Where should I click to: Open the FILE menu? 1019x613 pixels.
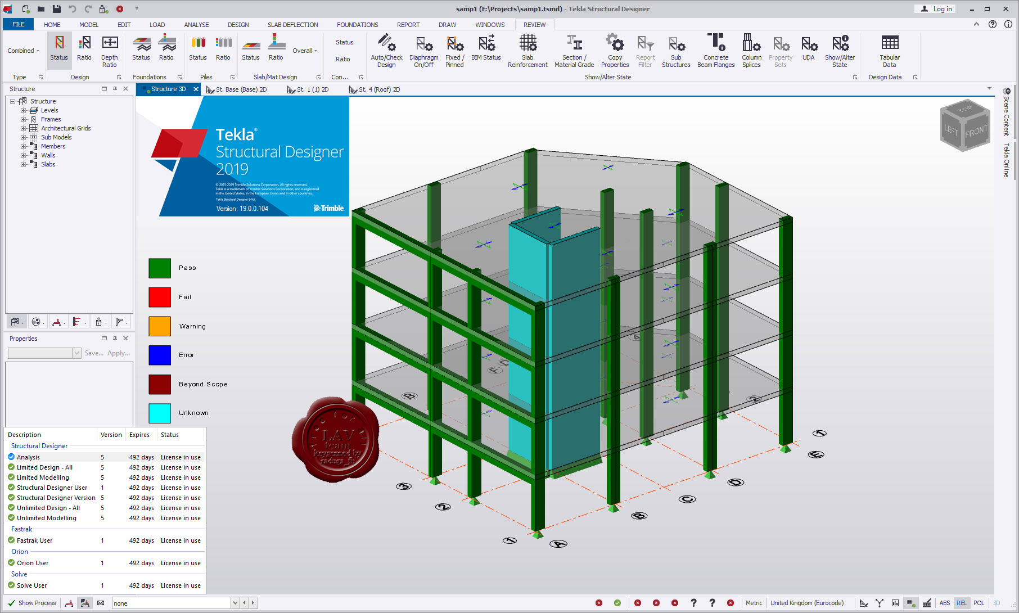tap(19, 24)
